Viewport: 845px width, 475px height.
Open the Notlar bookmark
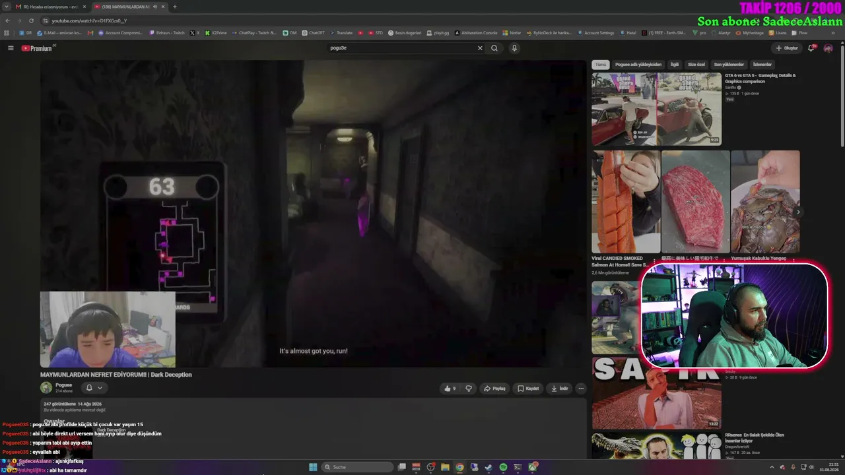point(512,32)
